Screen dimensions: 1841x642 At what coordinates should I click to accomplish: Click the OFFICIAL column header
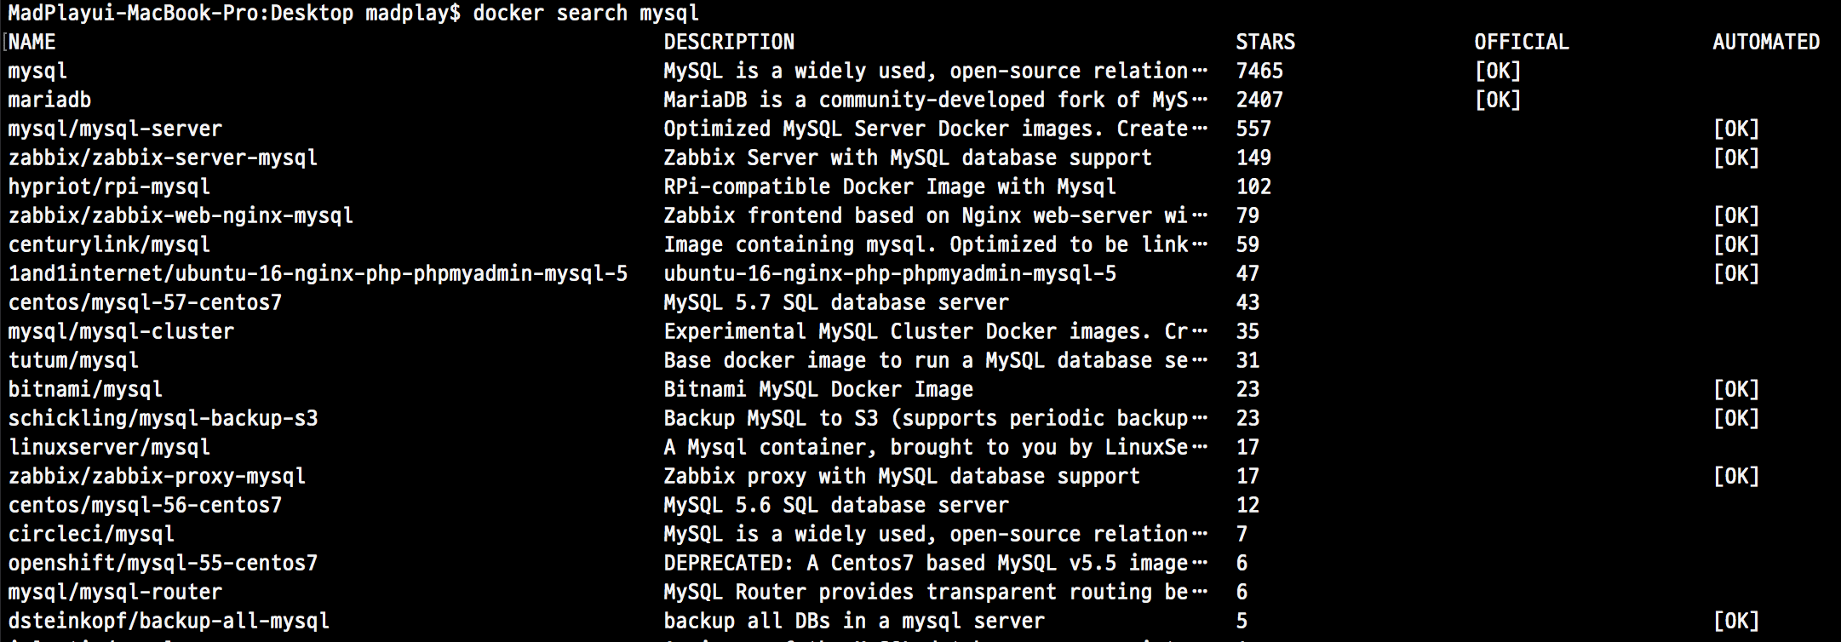pos(1522,42)
